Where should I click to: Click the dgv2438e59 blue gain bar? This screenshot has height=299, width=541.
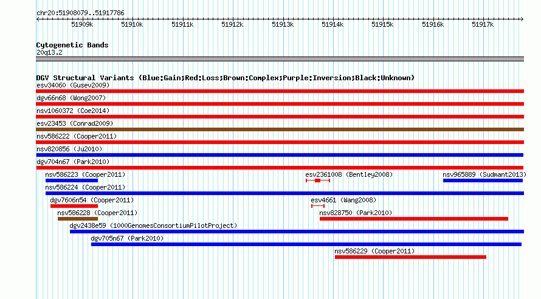[x=297, y=232]
